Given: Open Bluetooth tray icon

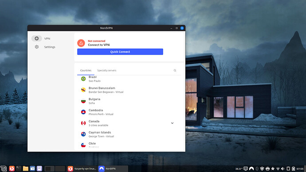Looking at the screenshot, I should pos(257,169).
